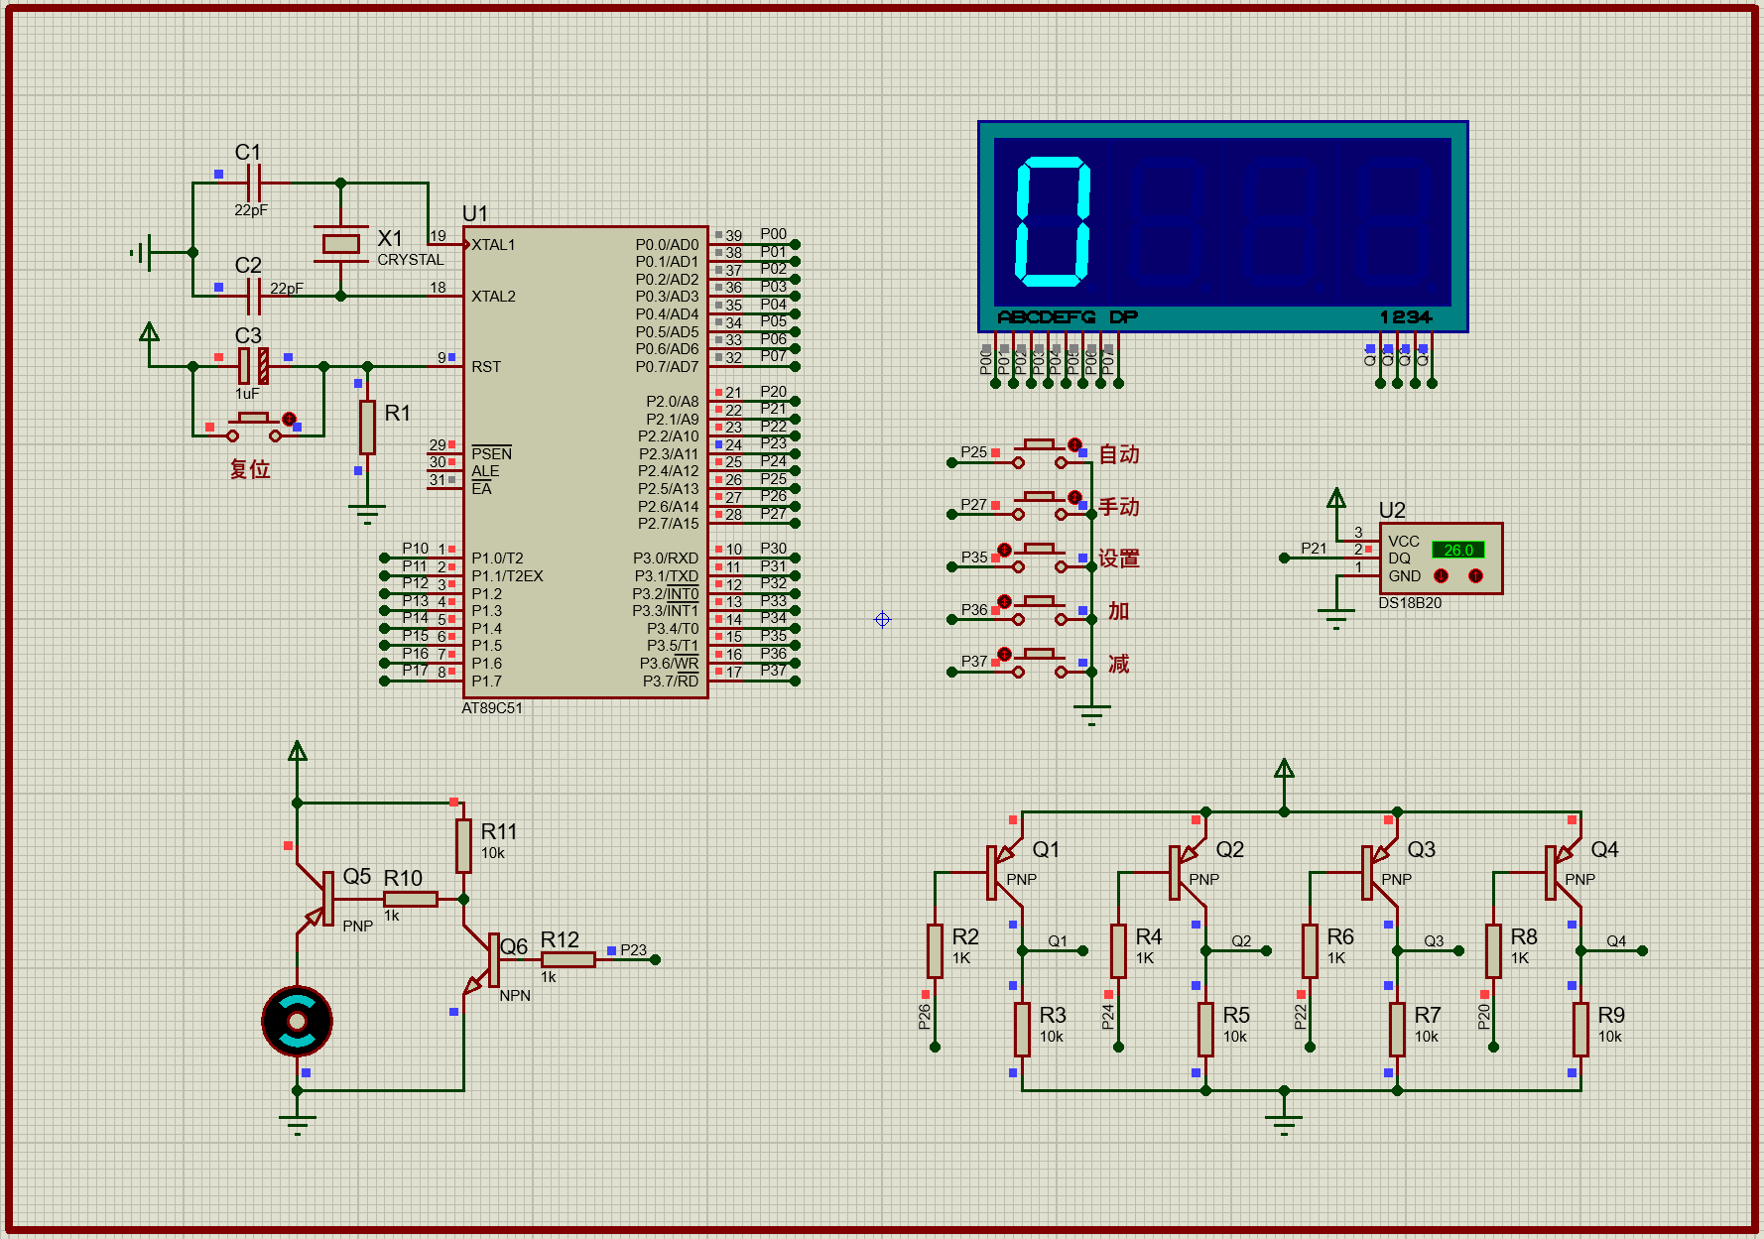
Task: Select capacitor C1 symbol
Action: click(253, 184)
